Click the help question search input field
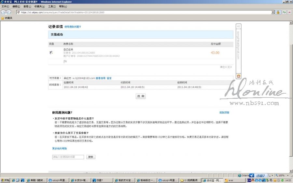The width and height of the screenshot is (293, 183). 68,157
